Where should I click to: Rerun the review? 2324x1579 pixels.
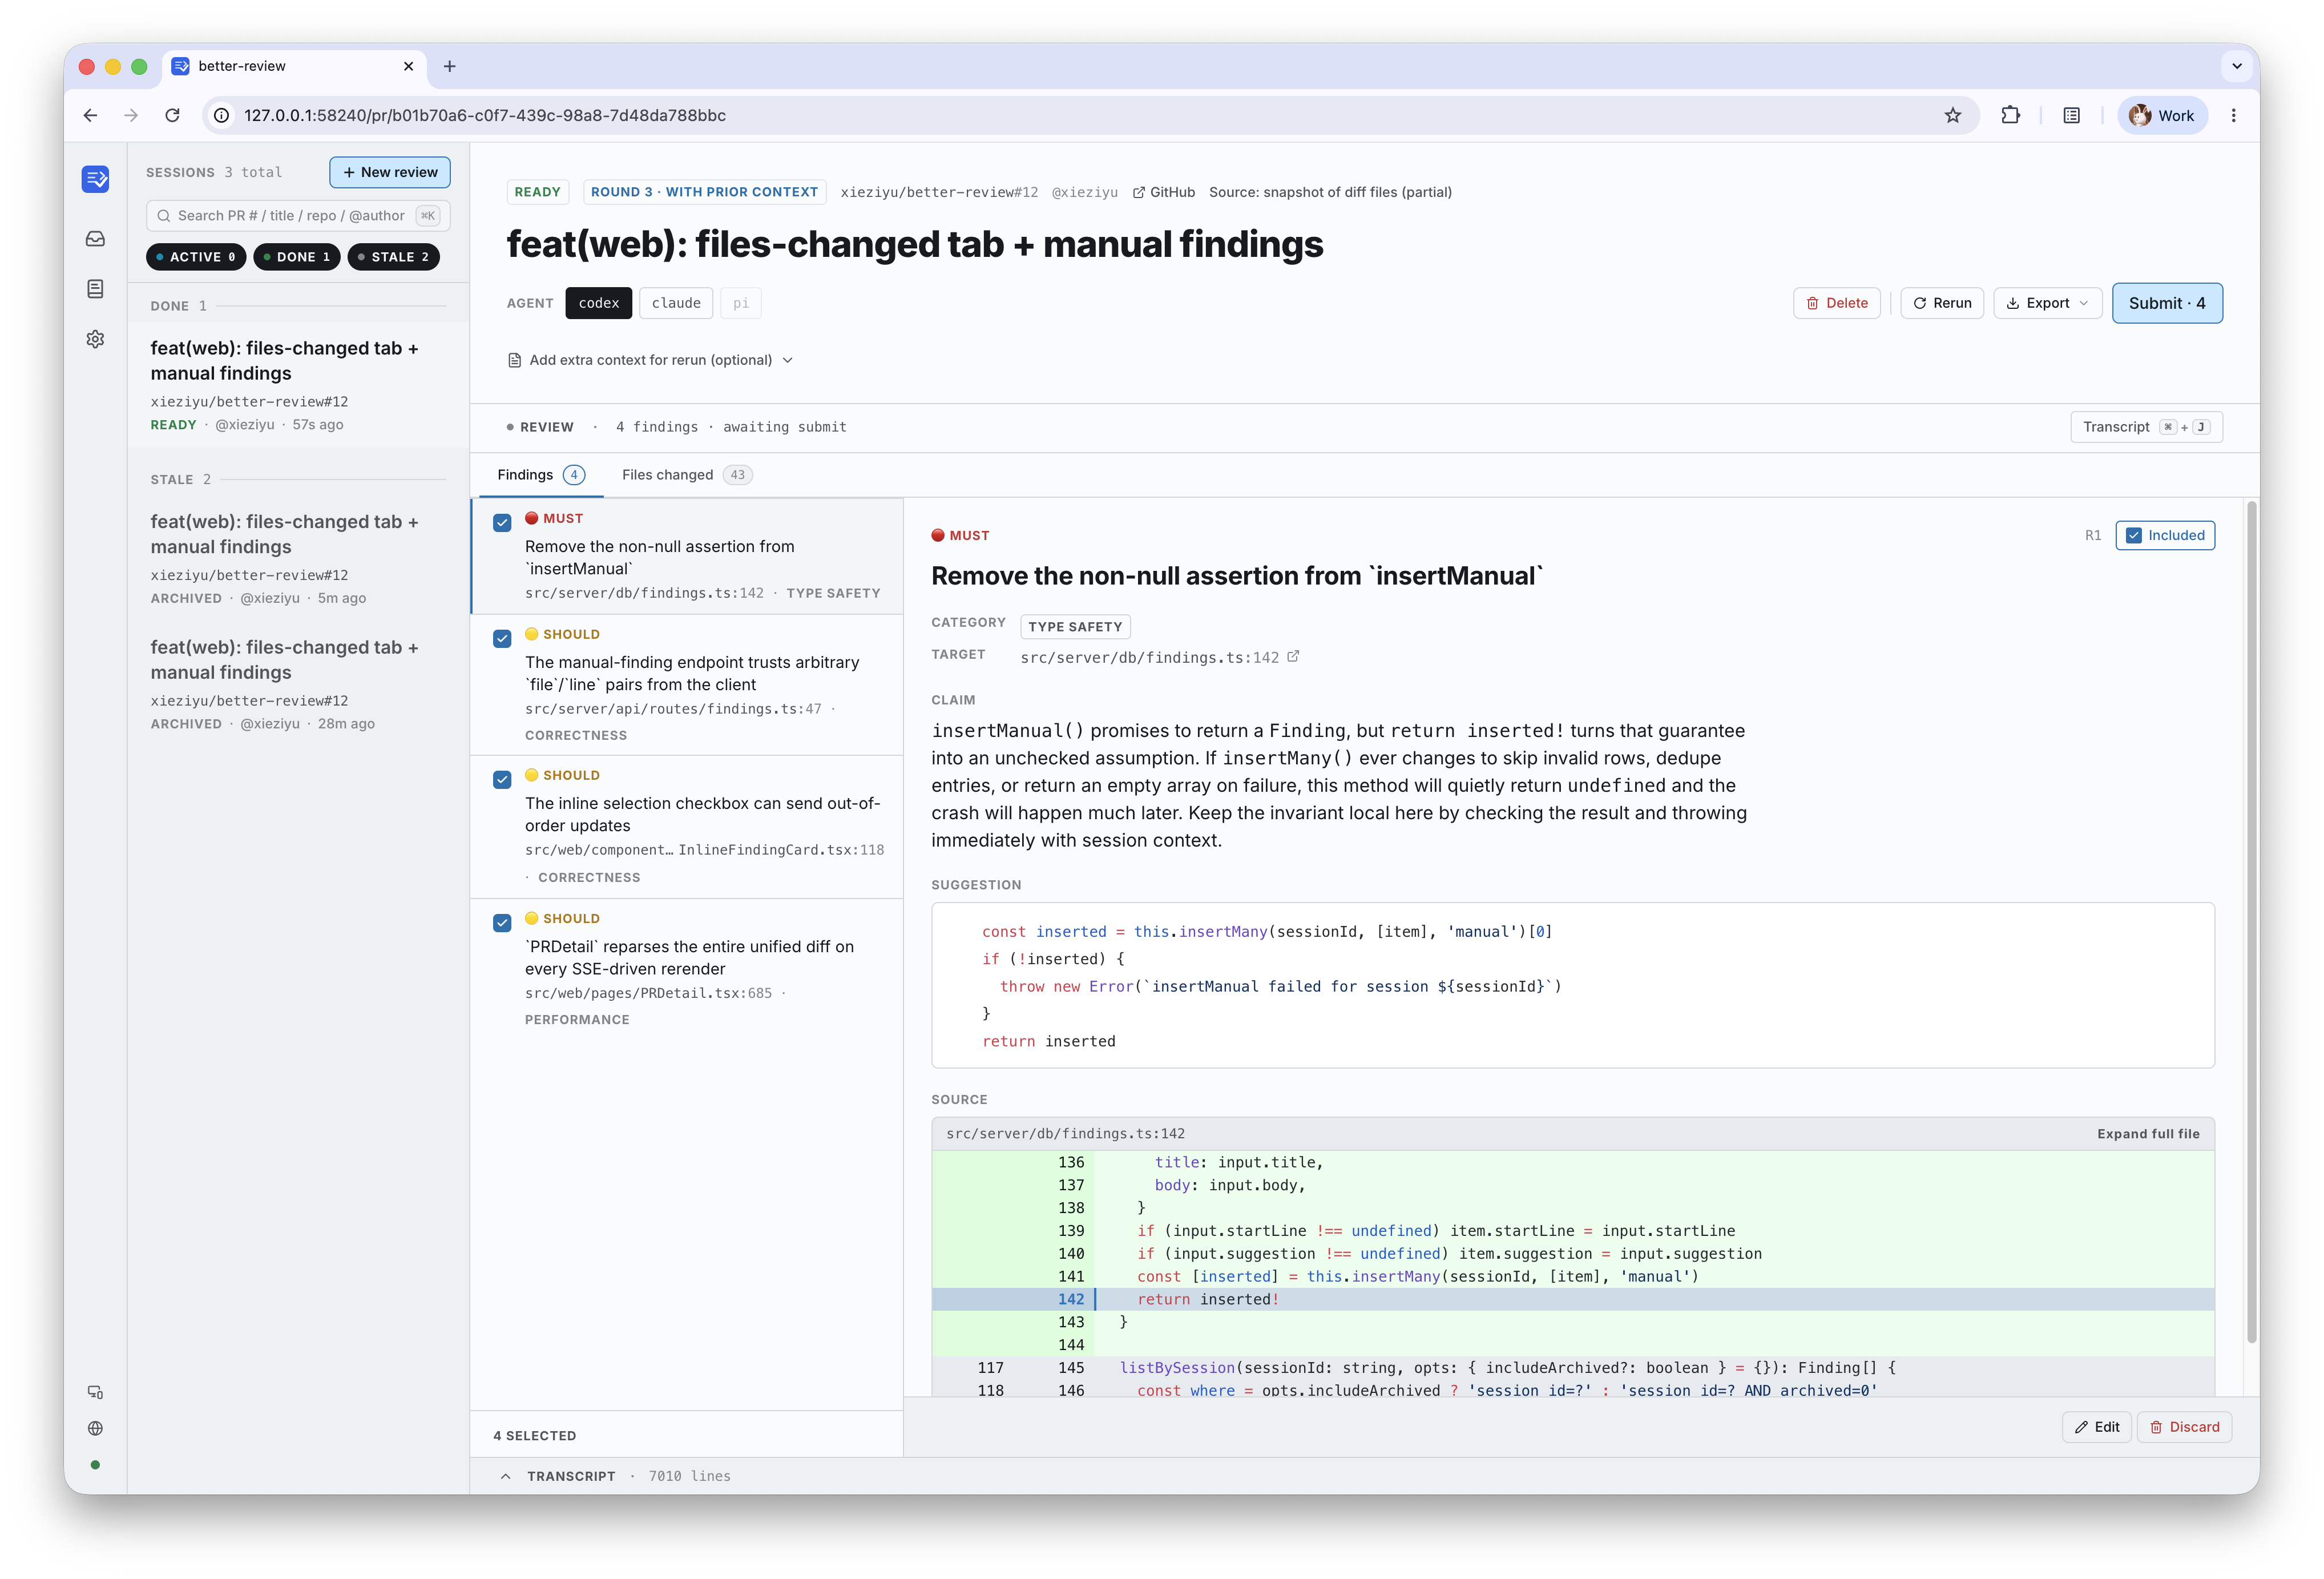tap(1942, 303)
